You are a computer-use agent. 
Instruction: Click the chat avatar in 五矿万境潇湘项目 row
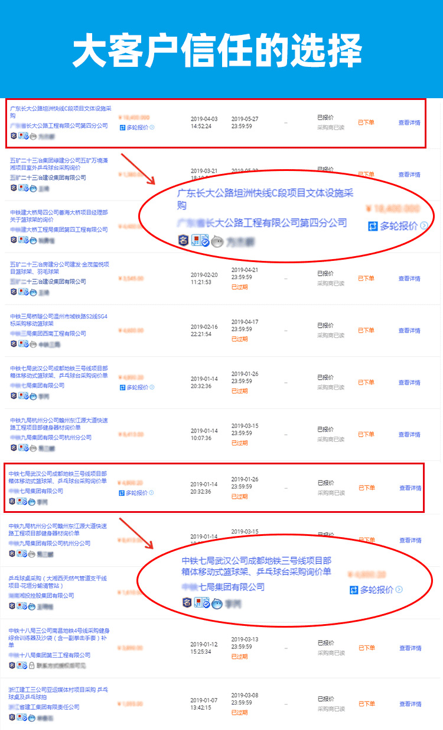33,188
